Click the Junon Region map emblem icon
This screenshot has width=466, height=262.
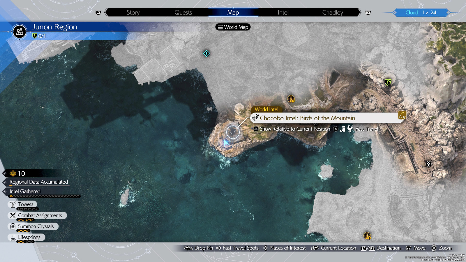click(x=20, y=31)
